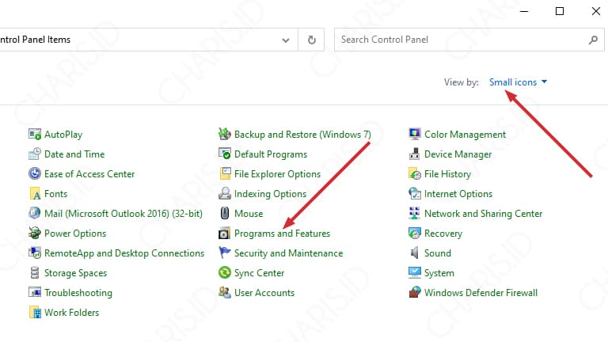Viewport: 608px width, 342px height.
Task: Open the Indexing Options link
Action: [270, 194]
